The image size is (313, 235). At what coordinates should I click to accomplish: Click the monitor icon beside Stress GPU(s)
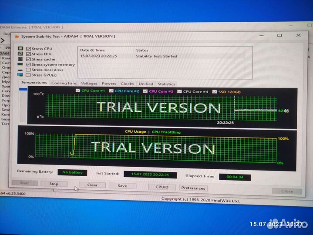[x=20, y=75]
